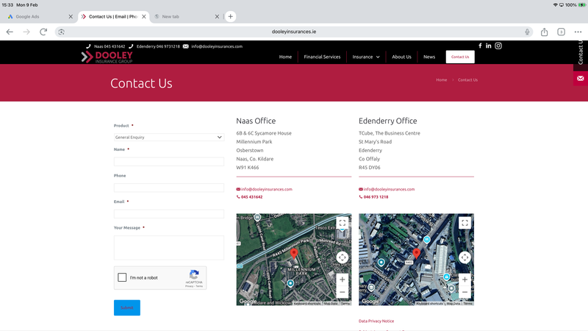Viewport: 588px width, 331px height.
Task: Click into the Your Message text area
Action: (x=169, y=248)
